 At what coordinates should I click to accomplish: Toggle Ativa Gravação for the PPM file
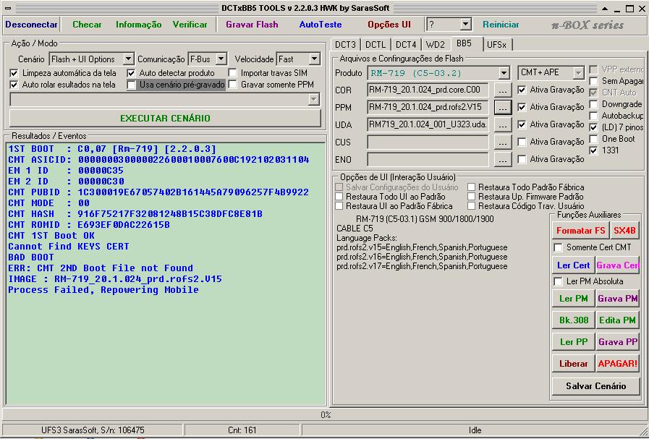522,107
